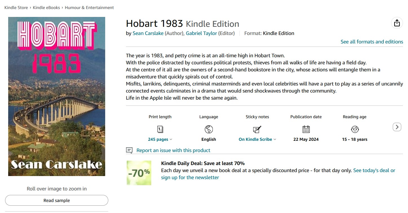This screenshot has height=213, width=408.
Task: Open the On Kindle Scribe dropdown
Action: (x=255, y=139)
